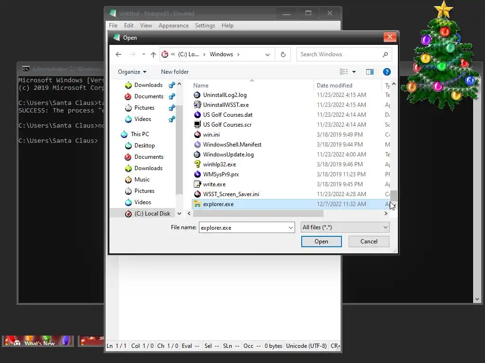Image resolution: width=485 pixels, height=363 pixels.
Task: Open Notepad3 Edit menu
Action: pyautogui.click(x=129, y=26)
